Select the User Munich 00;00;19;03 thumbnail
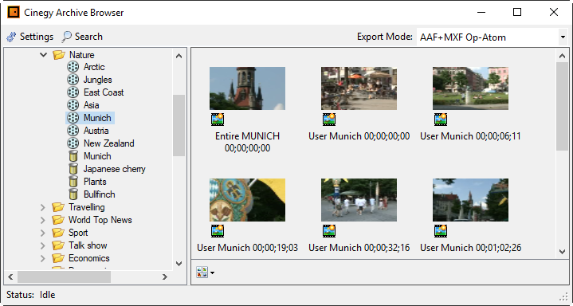Image resolution: width=573 pixels, height=306 pixels. pyautogui.click(x=247, y=199)
